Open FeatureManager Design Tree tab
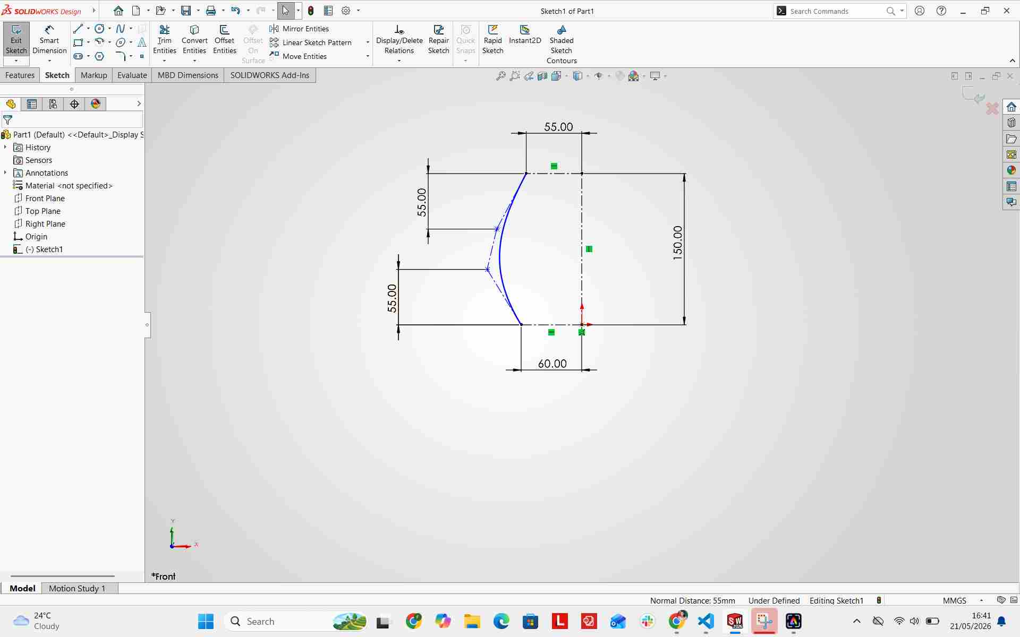 [11, 104]
